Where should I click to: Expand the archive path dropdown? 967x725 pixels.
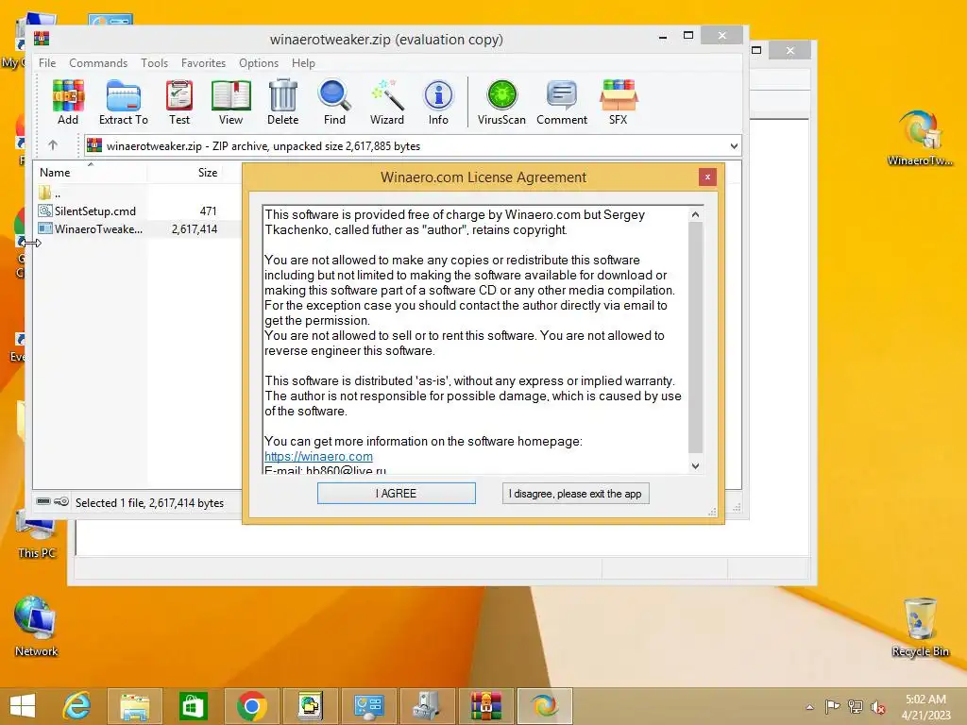coord(733,146)
